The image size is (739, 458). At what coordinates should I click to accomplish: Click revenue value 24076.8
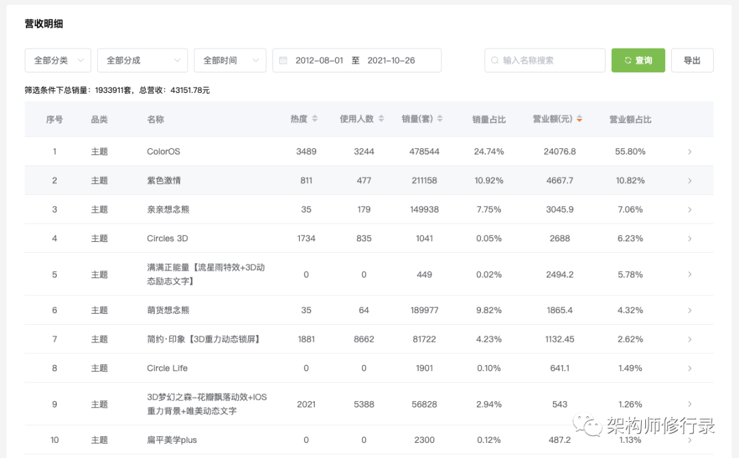560,152
